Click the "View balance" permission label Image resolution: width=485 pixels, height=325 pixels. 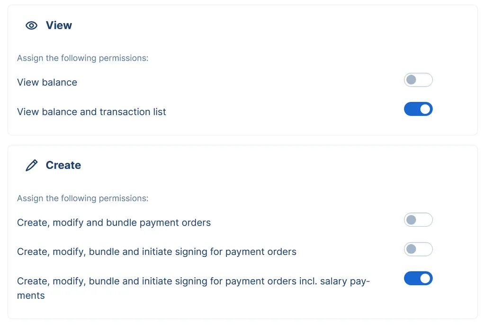[47, 82]
